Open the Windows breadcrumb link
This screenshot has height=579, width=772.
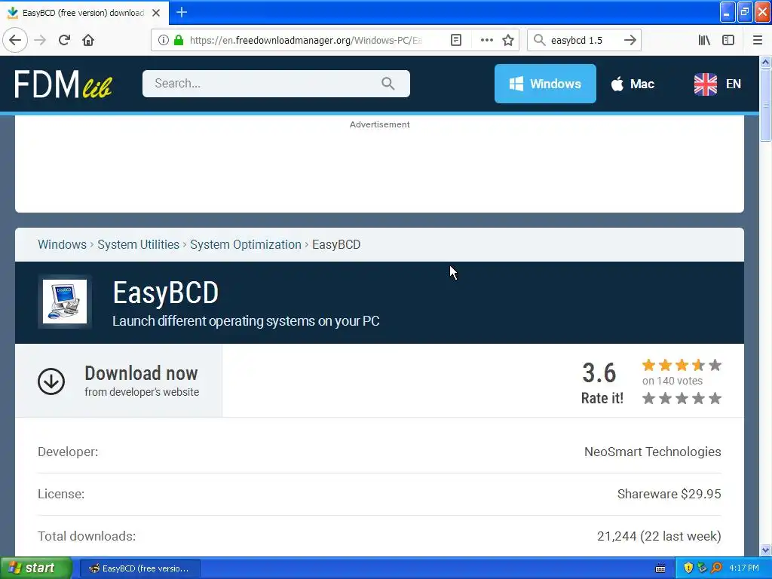coord(62,245)
